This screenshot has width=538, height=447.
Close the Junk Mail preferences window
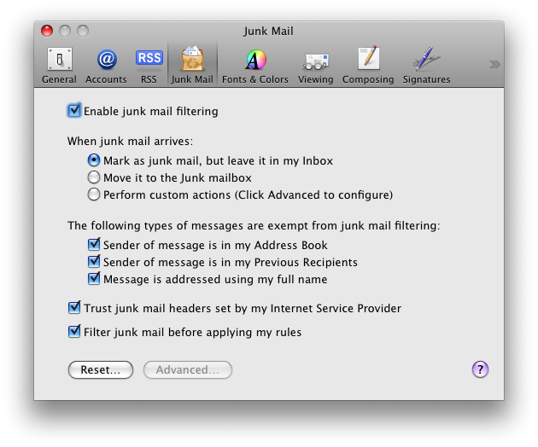coord(47,31)
